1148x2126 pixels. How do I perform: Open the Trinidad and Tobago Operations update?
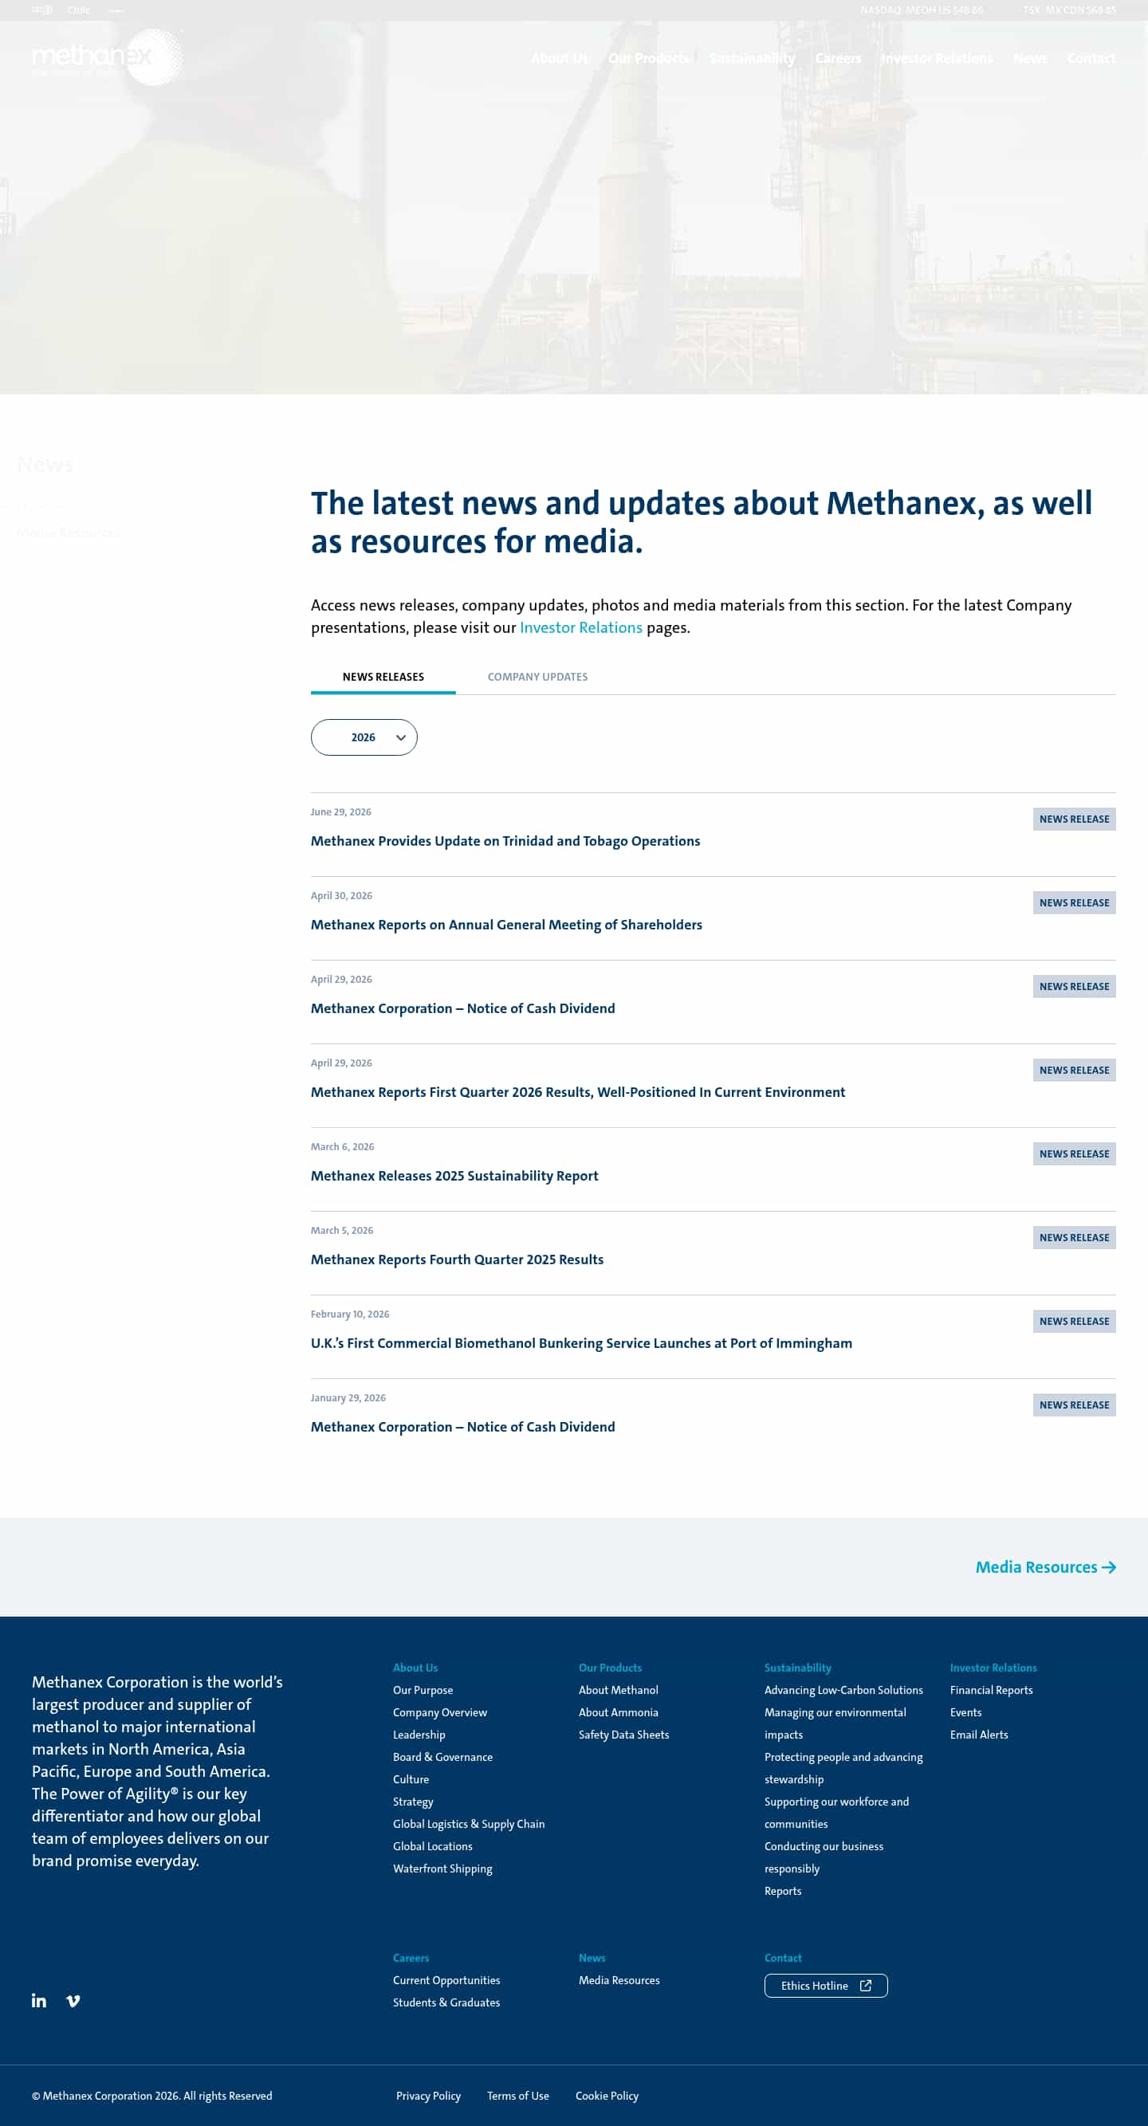click(505, 841)
